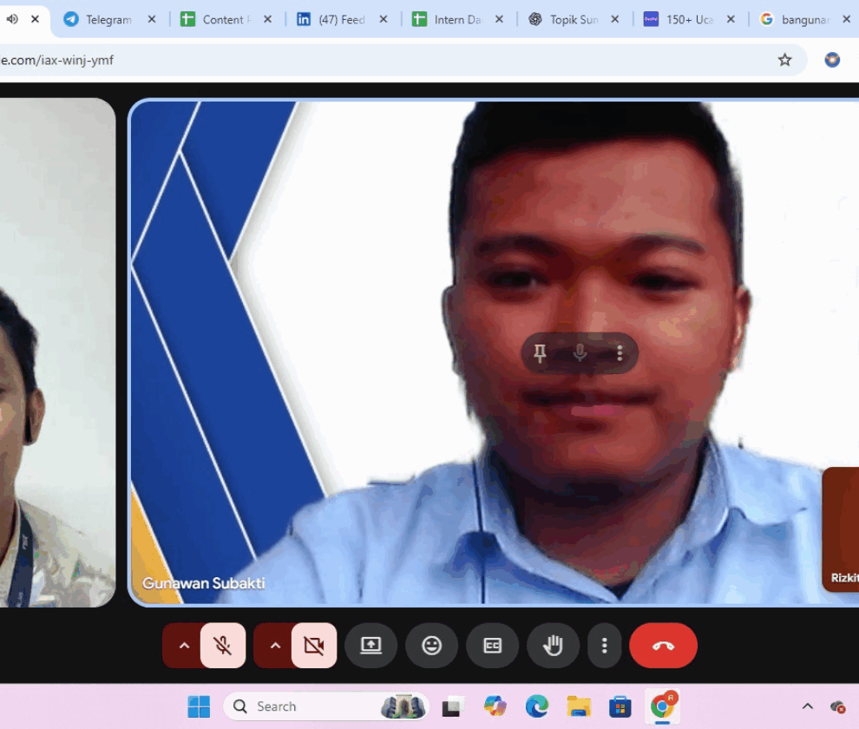
Task: Expand audio settings chevron beside the microphone
Action: [x=184, y=646]
